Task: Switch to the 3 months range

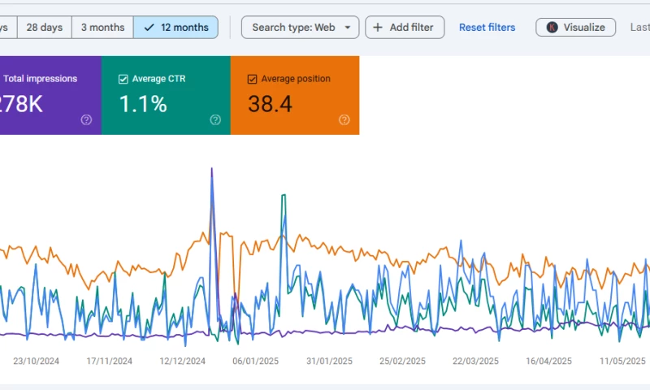Action: [x=102, y=28]
